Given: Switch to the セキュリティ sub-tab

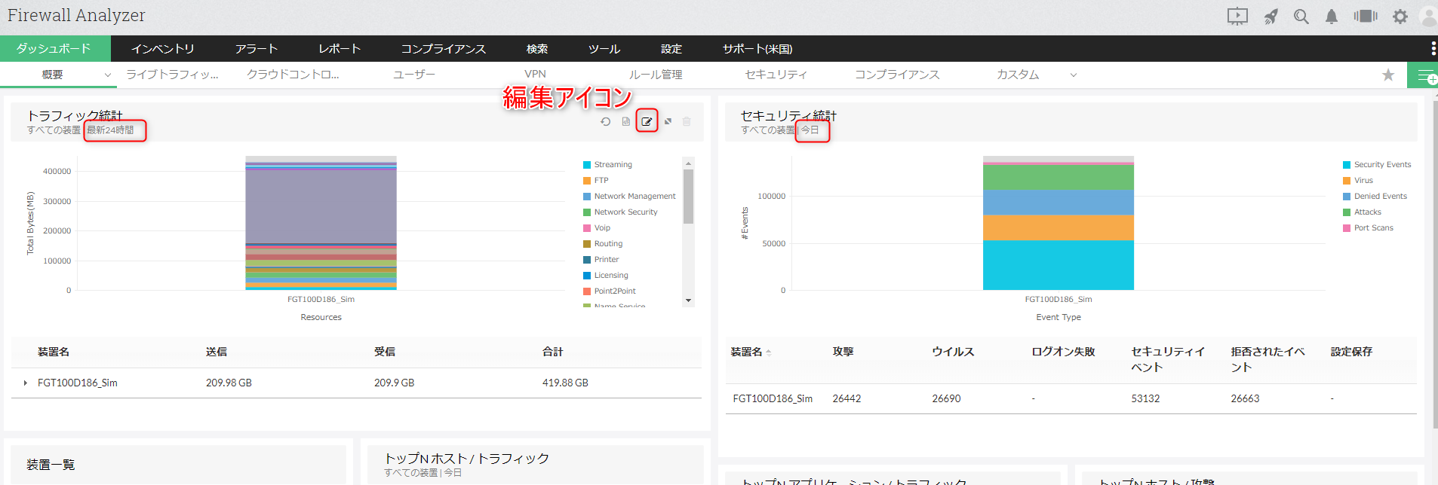Looking at the screenshot, I should [x=776, y=75].
